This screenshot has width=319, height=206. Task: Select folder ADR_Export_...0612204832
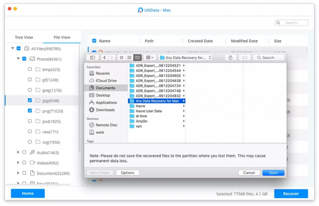tap(157, 96)
